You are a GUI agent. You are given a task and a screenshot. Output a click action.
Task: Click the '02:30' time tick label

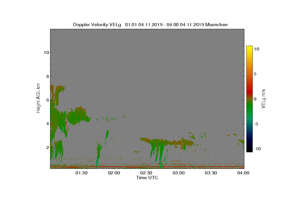(x=146, y=173)
